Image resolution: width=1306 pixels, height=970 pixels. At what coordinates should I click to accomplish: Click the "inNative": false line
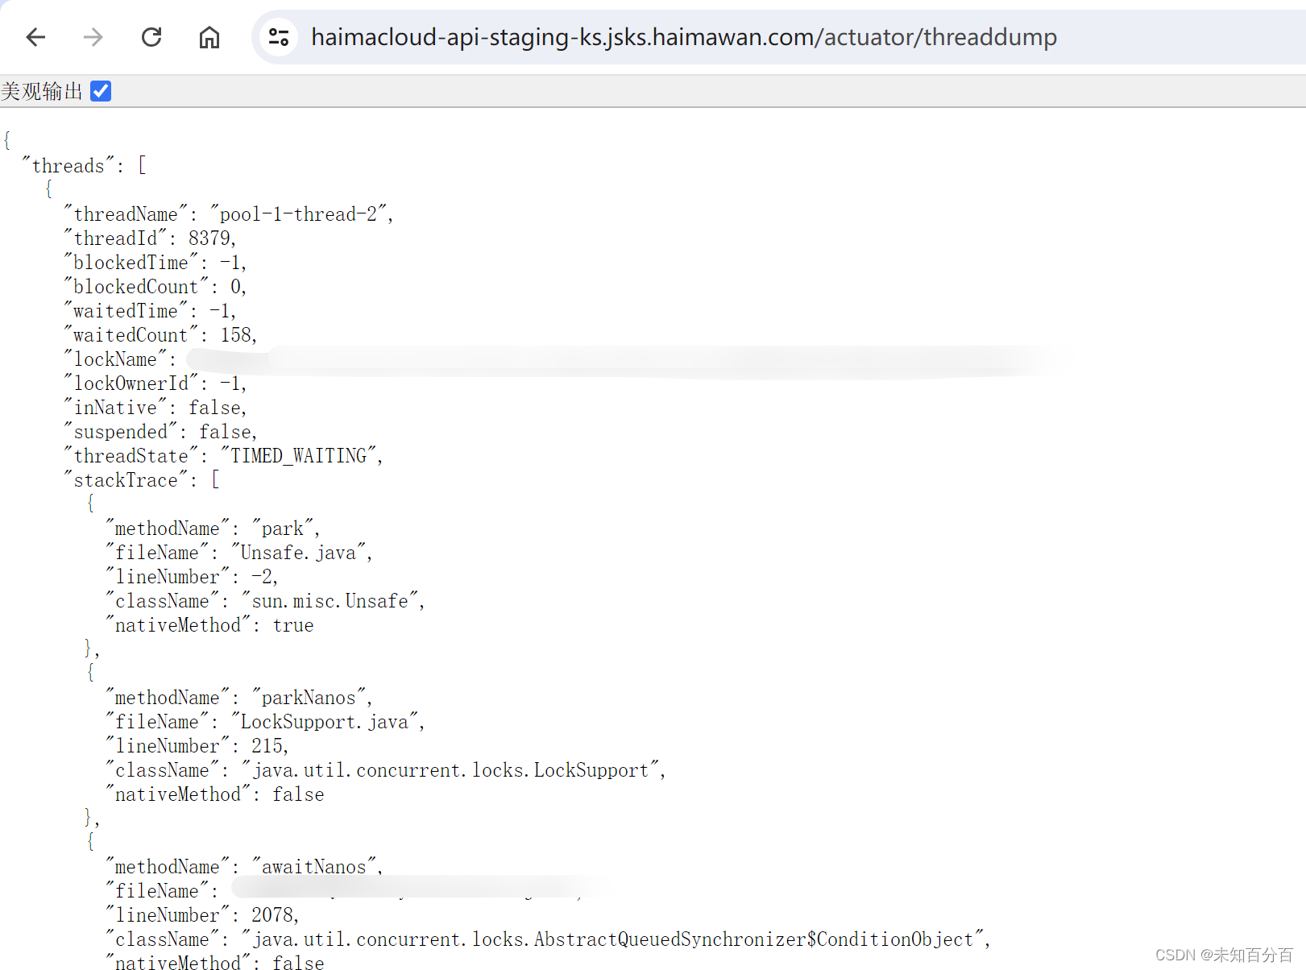(155, 408)
